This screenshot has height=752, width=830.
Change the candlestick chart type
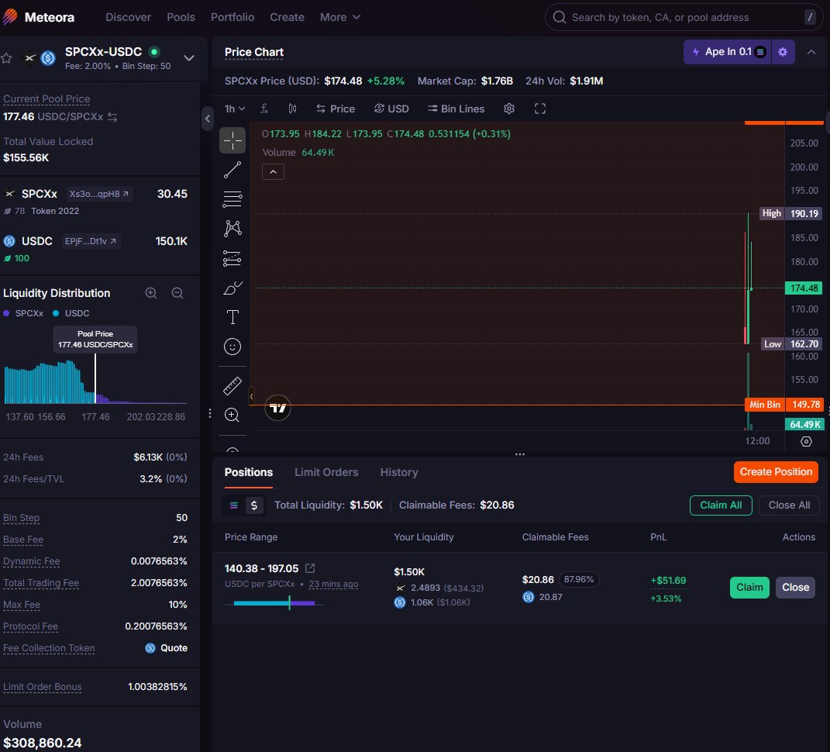[292, 109]
